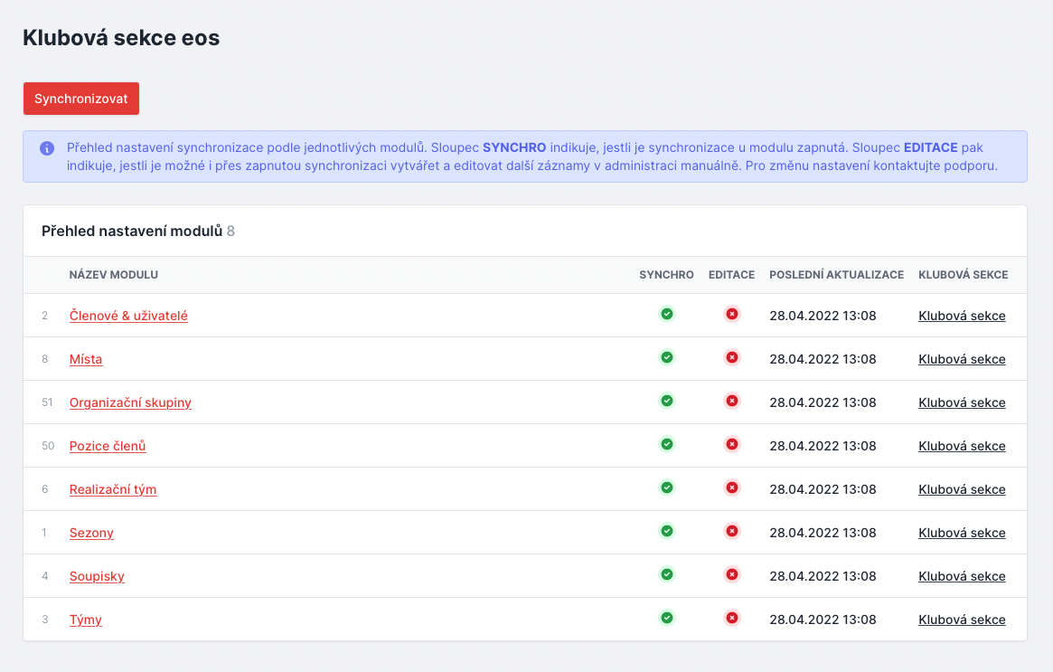Click red editace icon in Týmy row

pos(732,618)
